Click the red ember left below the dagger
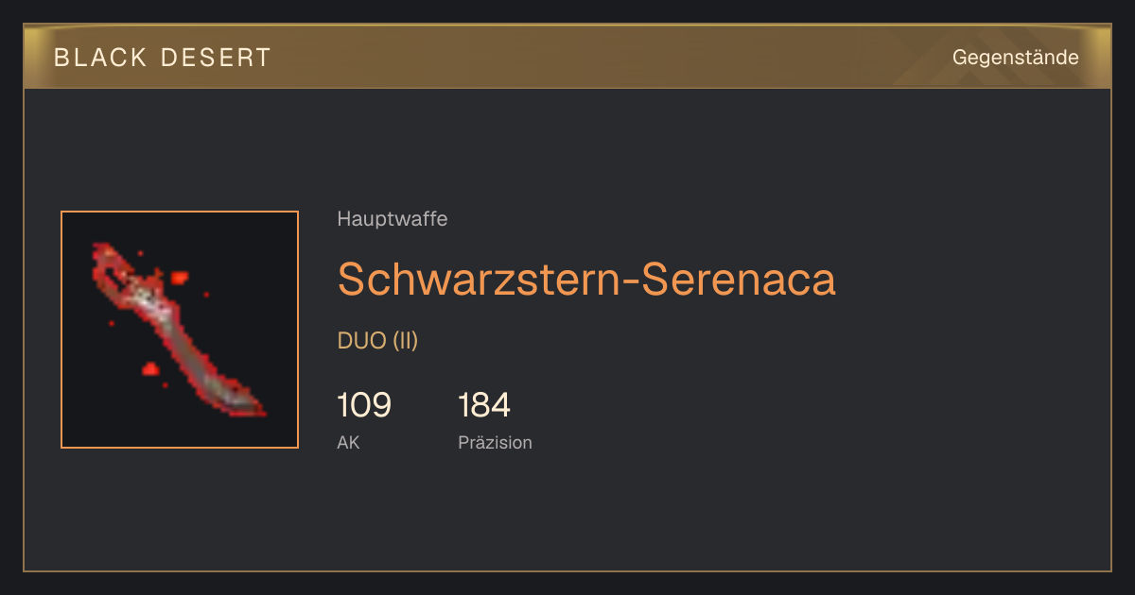This screenshot has height=595, width=1135. click(149, 368)
